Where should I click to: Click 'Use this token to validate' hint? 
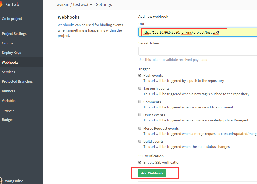[173, 60]
